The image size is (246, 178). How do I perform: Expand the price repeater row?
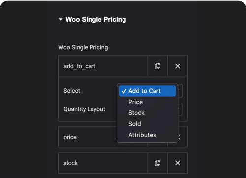88,137
